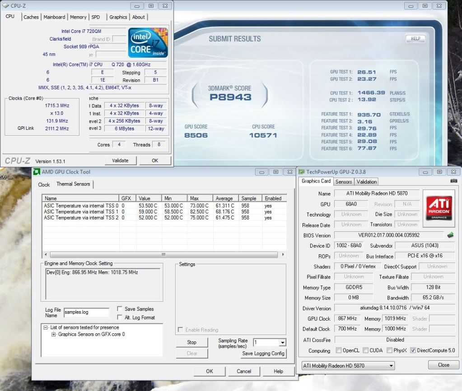
Task: Click OK in the CPU-Z window
Action: click(x=155, y=161)
